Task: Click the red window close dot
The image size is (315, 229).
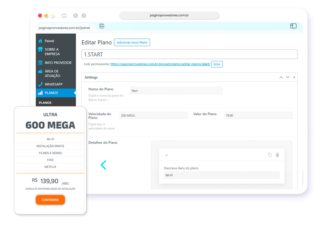Action: tap(40, 15)
